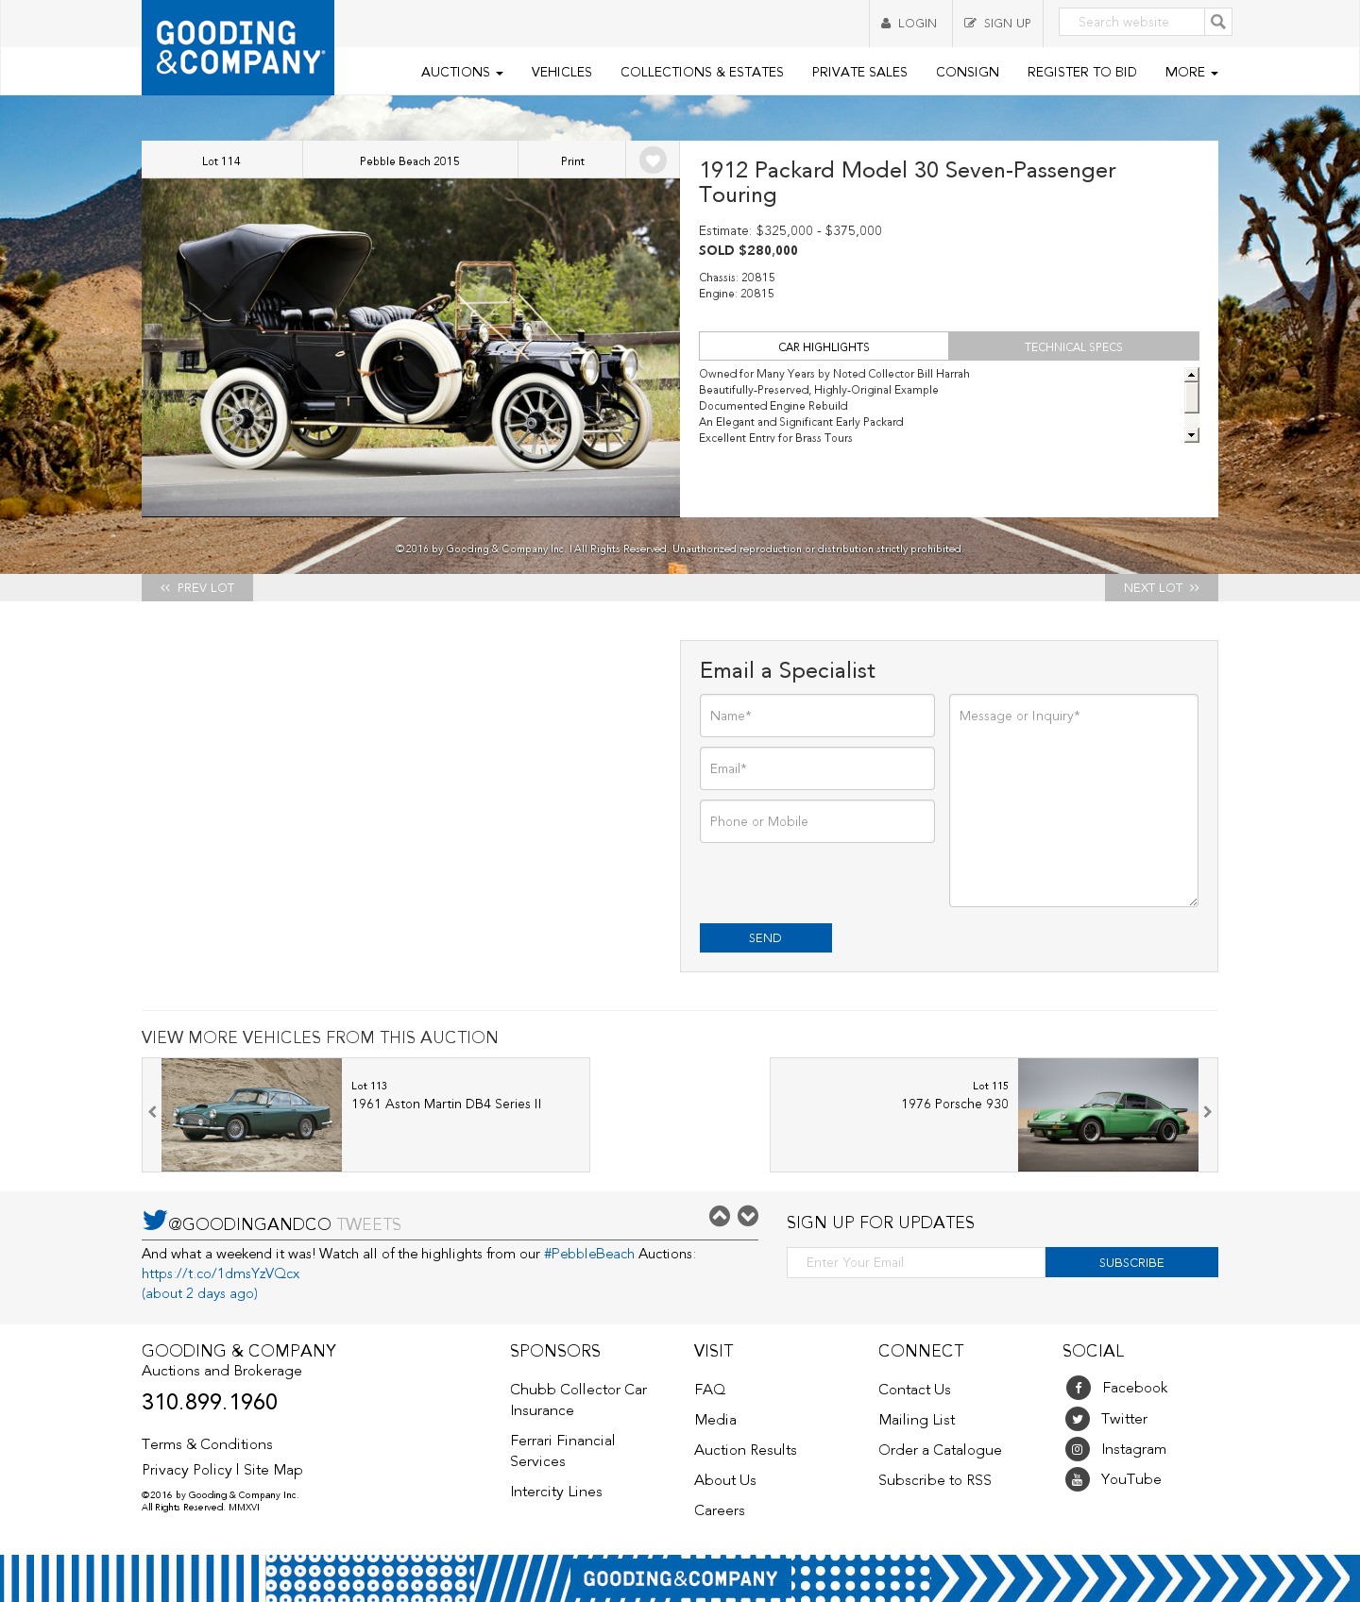Open Pebble Beach 2015 auction link
Viewport: 1360px width, 1602px height.
click(410, 160)
